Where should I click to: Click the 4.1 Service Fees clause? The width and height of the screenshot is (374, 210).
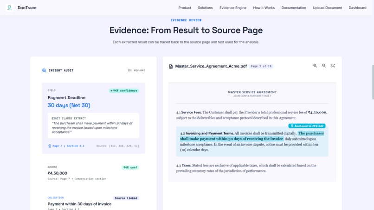(x=251, y=115)
